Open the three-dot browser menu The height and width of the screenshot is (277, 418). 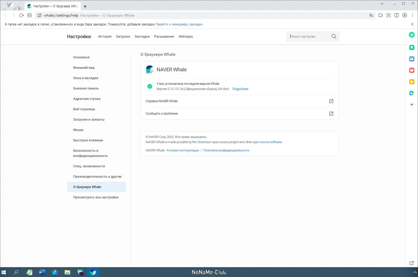(413, 15)
